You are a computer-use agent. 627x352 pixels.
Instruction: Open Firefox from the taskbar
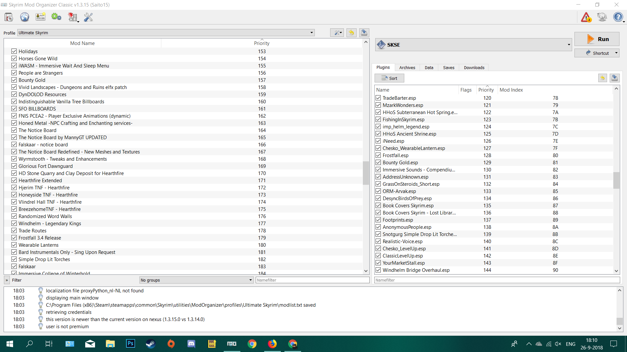coord(272,344)
